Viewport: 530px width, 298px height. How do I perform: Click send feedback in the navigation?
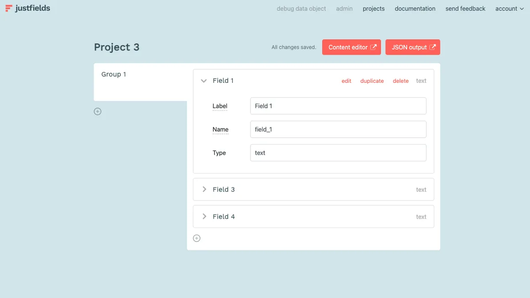click(x=465, y=8)
